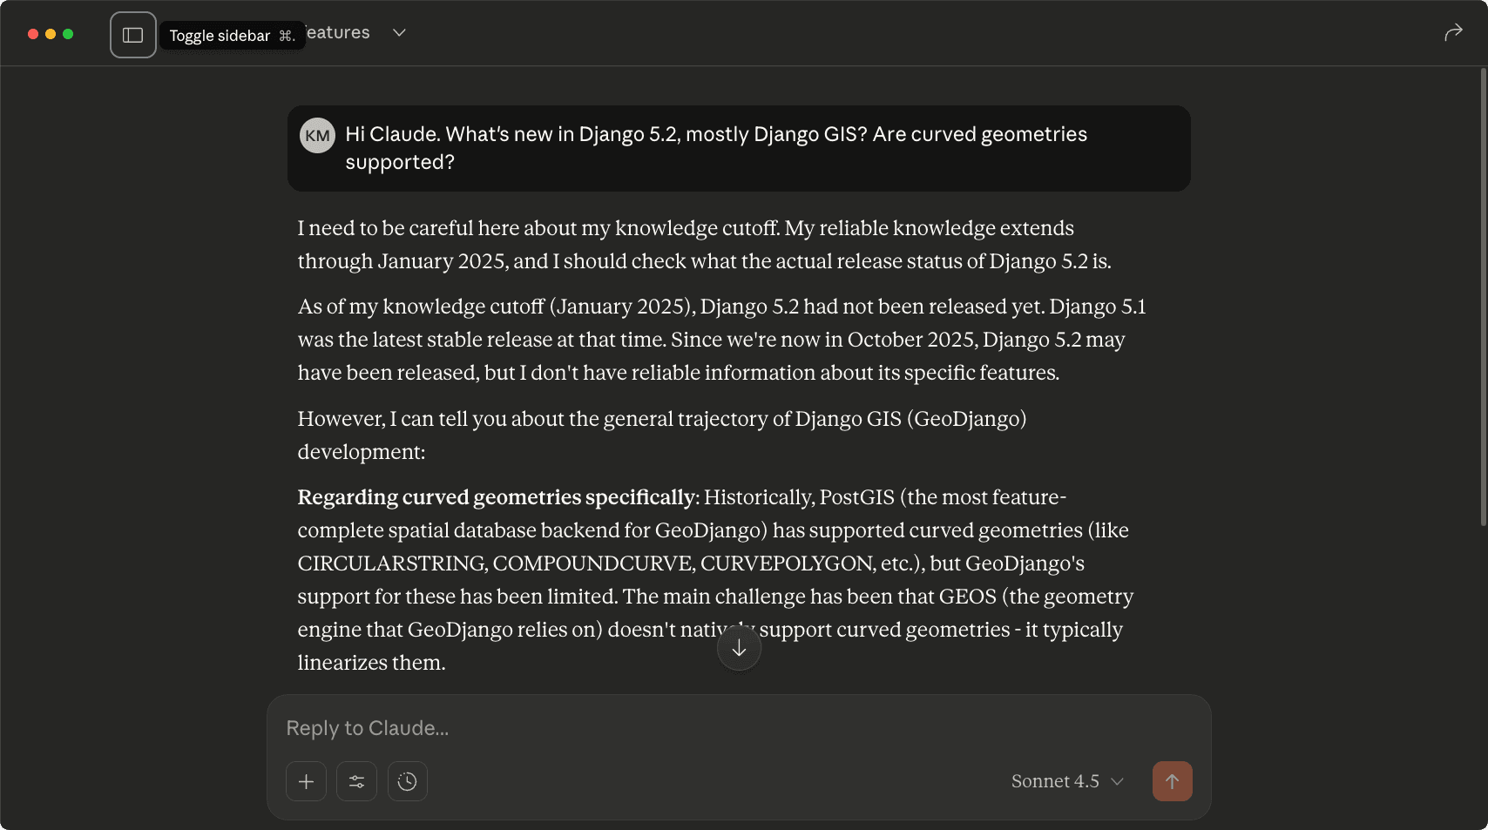Click the KM avatar icon
Screen dimensions: 1488x830
click(x=317, y=135)
